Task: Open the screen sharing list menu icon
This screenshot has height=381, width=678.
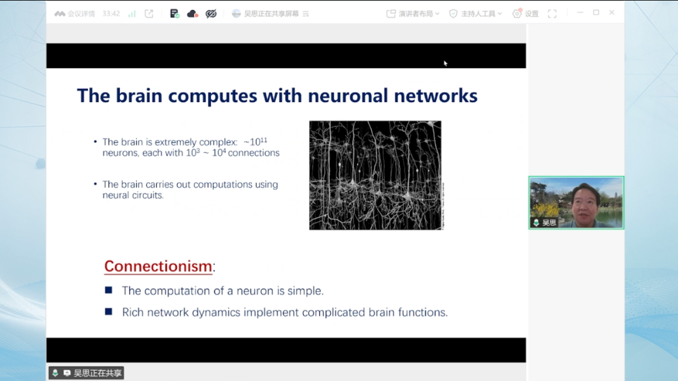Action: tap(306, 14)
